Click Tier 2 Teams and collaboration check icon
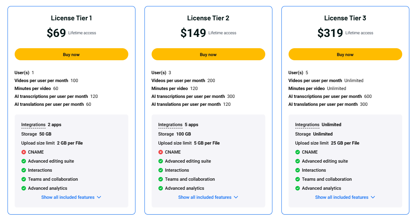The width and height of the screenshot is (418, 221). [x=161, y=179]
